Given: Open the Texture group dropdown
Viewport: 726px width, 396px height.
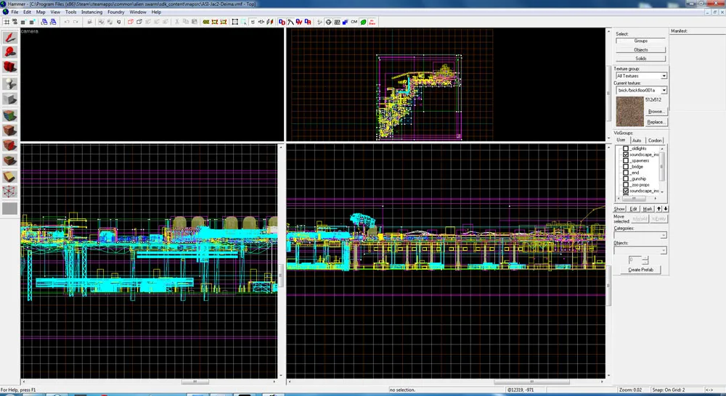Looking at the screenshot, I should click(664, 76).
